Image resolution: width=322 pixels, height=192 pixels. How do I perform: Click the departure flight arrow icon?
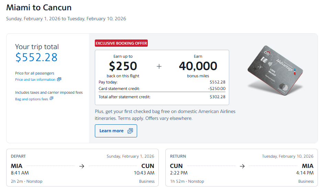pyautogui.click(x=81, y=166)
